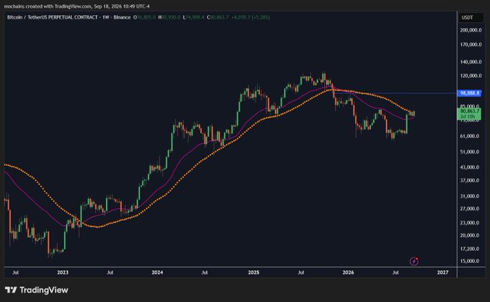Click the +4,058.7 (+5.28%) change value
Screen dimensions: 490x302
tap(250, 17)
